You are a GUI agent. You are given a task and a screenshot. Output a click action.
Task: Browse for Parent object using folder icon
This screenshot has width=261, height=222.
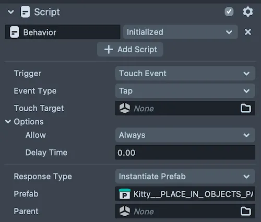pos(246,211)
